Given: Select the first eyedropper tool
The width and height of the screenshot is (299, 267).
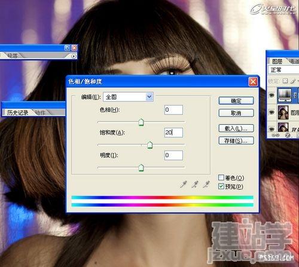Looking at the screenshot, I should coord(184,185).
